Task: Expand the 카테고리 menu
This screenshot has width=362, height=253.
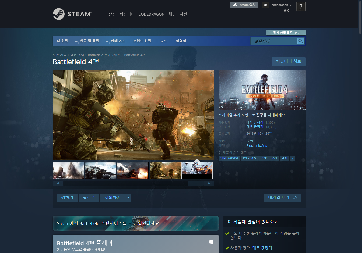Action: (x=115, y=41)
